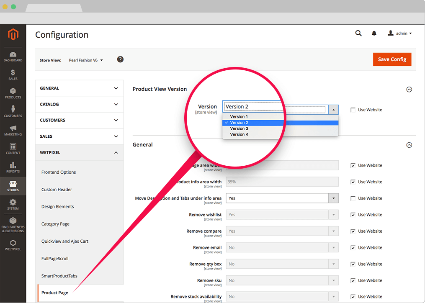Check Use Website for Move Description and Tabs
The height and width of the screenshot is (303, 425).
click(x=353, y=198)
